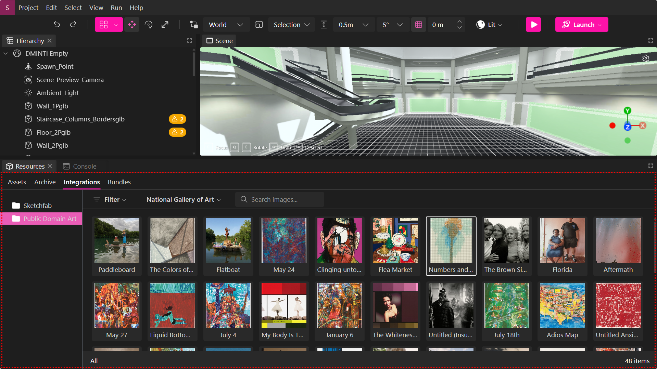Select the Move tool in the toolbar

coord(132,24)
